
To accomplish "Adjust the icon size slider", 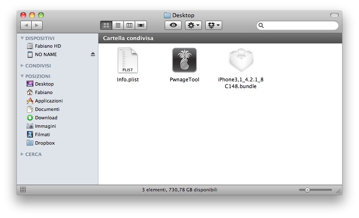I will [307, 190].
